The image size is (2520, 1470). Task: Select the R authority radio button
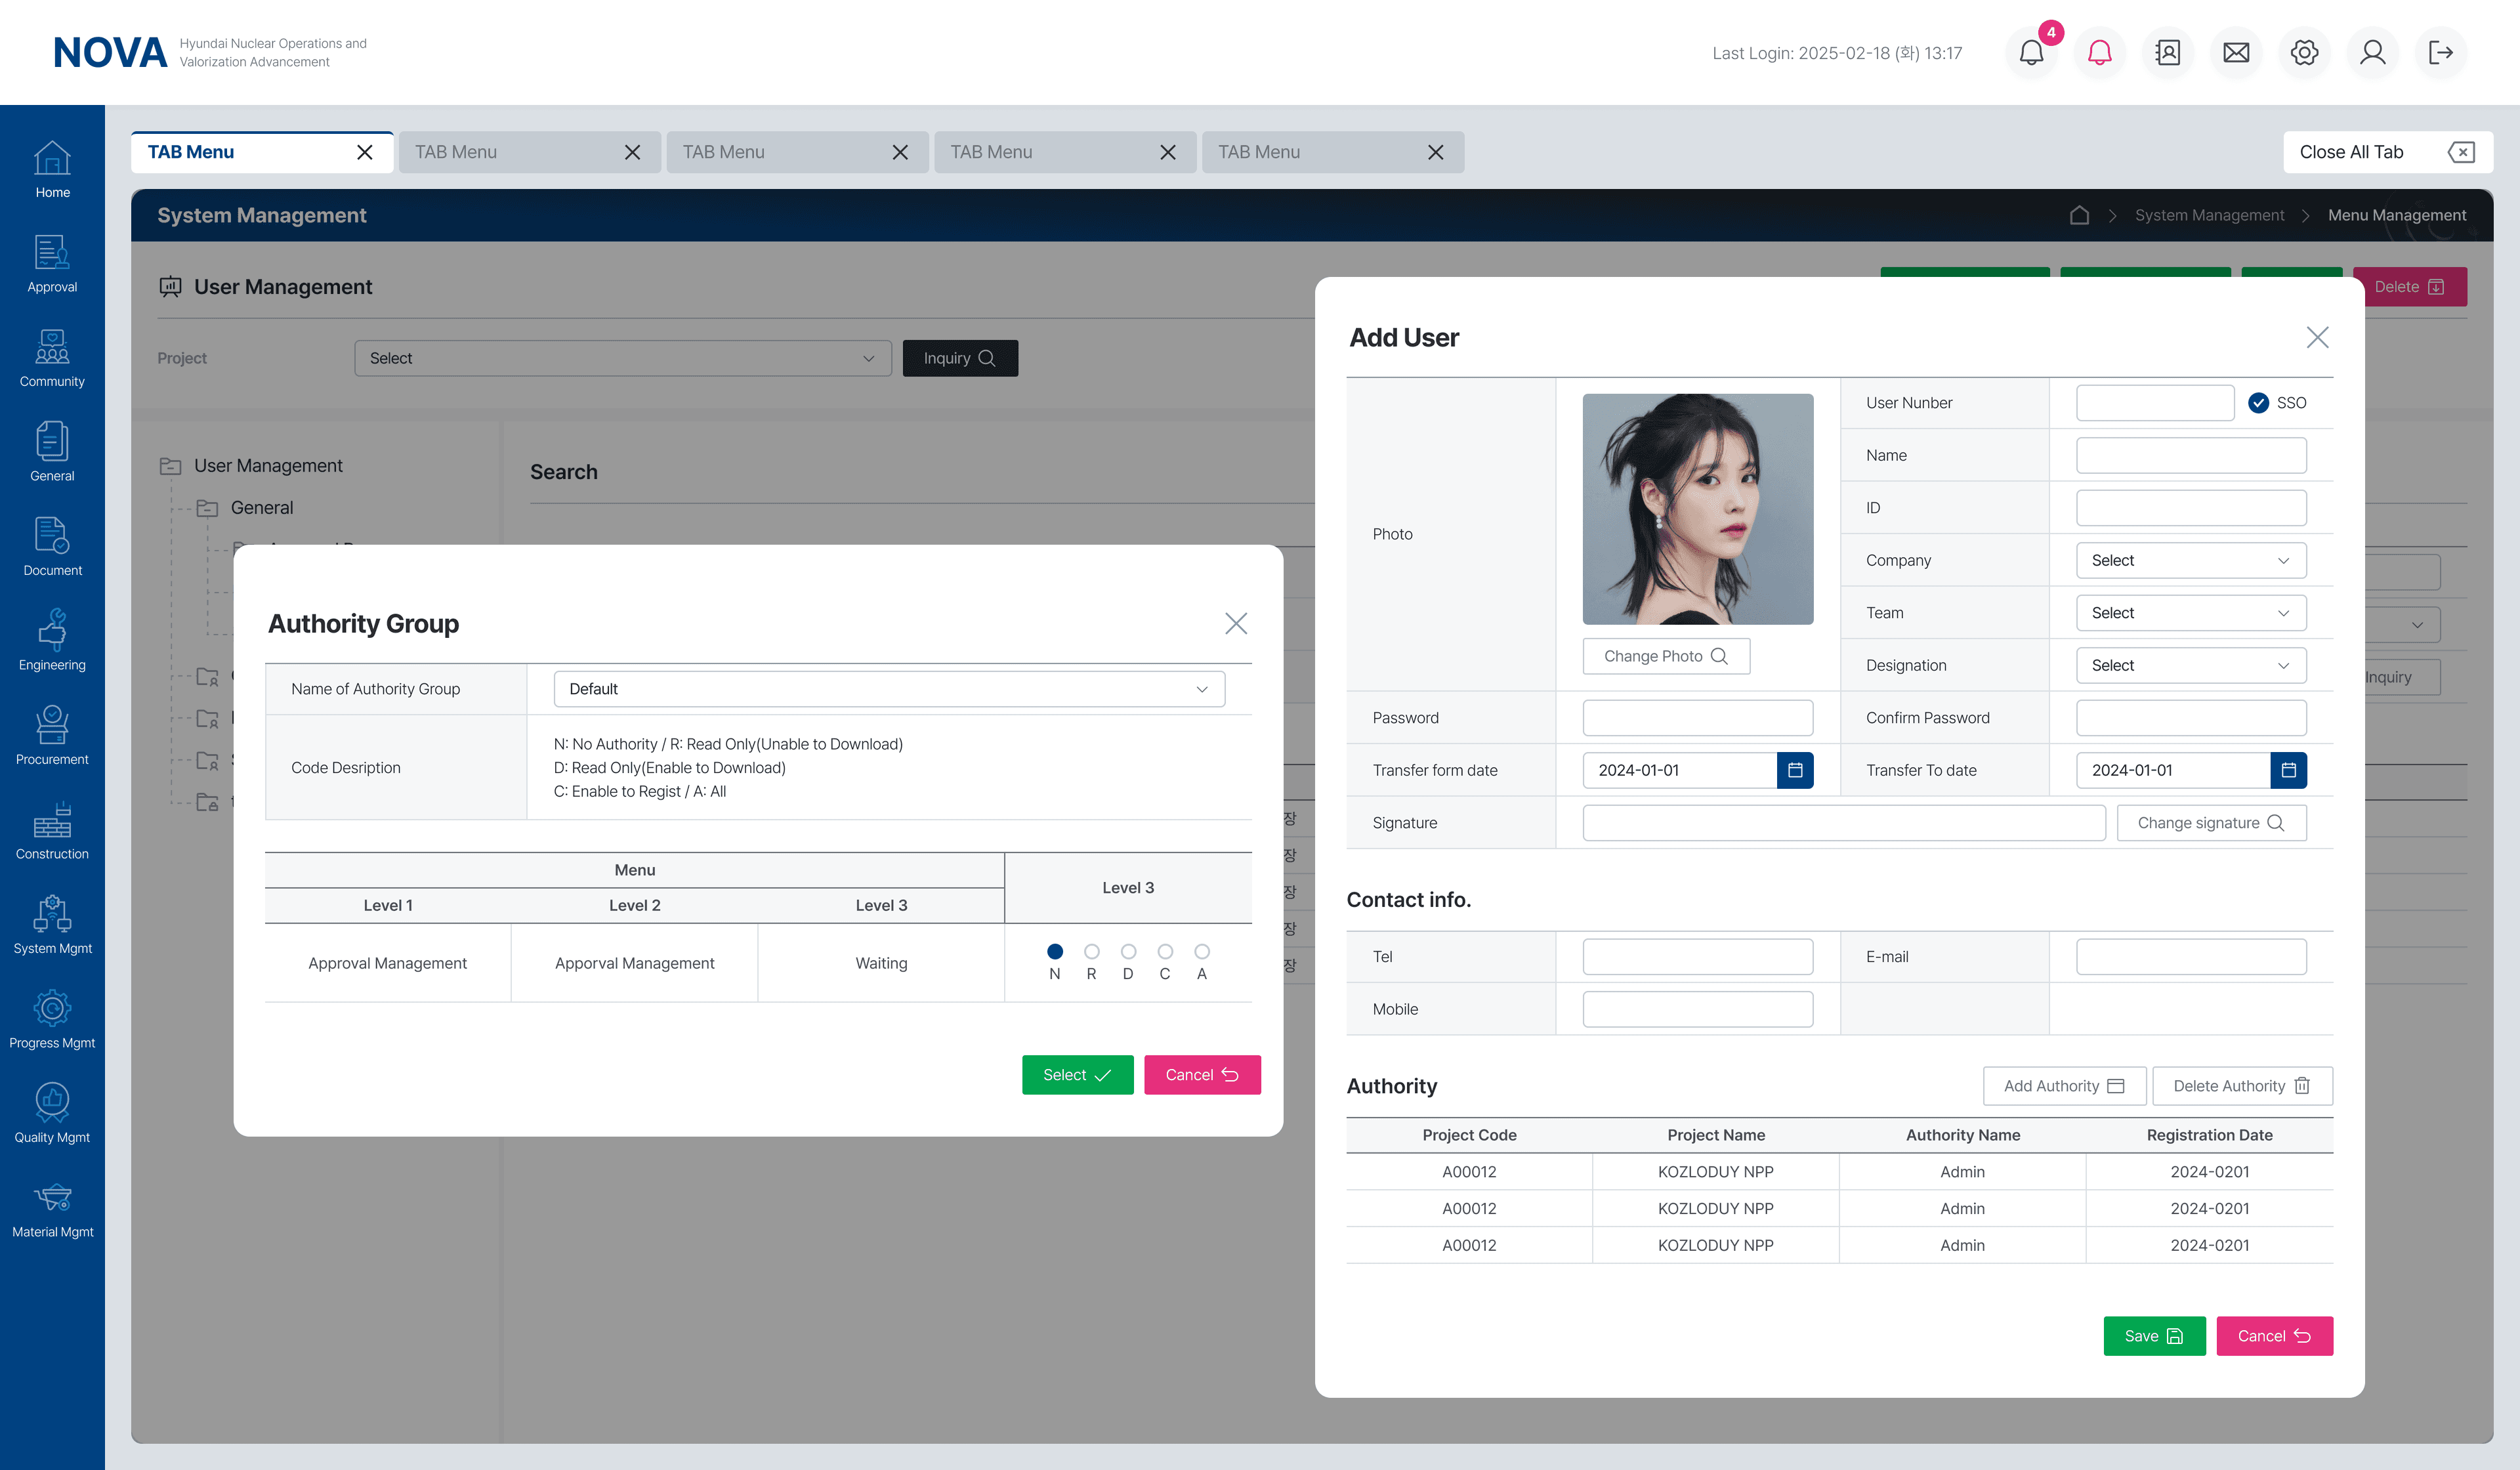pyautogui.click(x=1091, y=951)
